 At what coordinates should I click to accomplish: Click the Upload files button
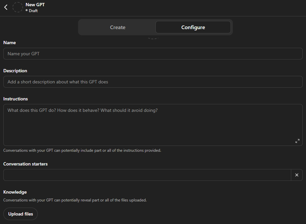pos(20,214)
